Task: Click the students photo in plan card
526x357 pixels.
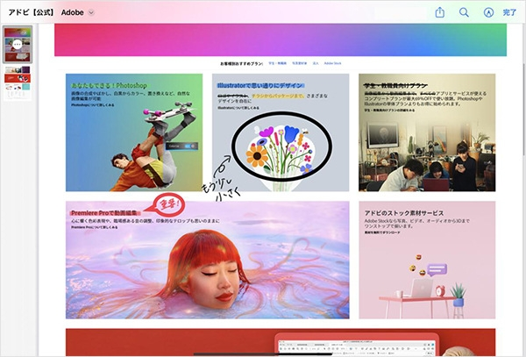Action: [427, 154]
